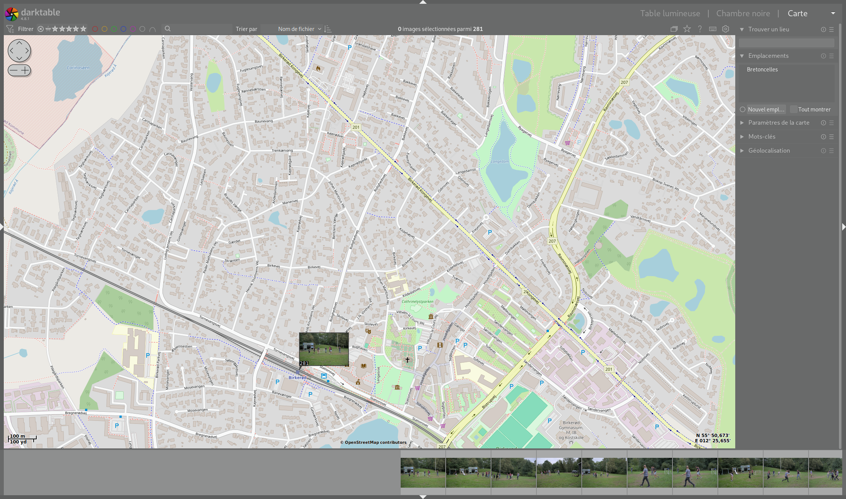
Task: Open the keyboard shortcuts mapping icon
Action: click(713, 29)
